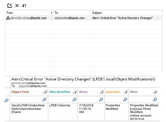
Task: Open the Object Path column filter icon
Action: click(45, 92)
